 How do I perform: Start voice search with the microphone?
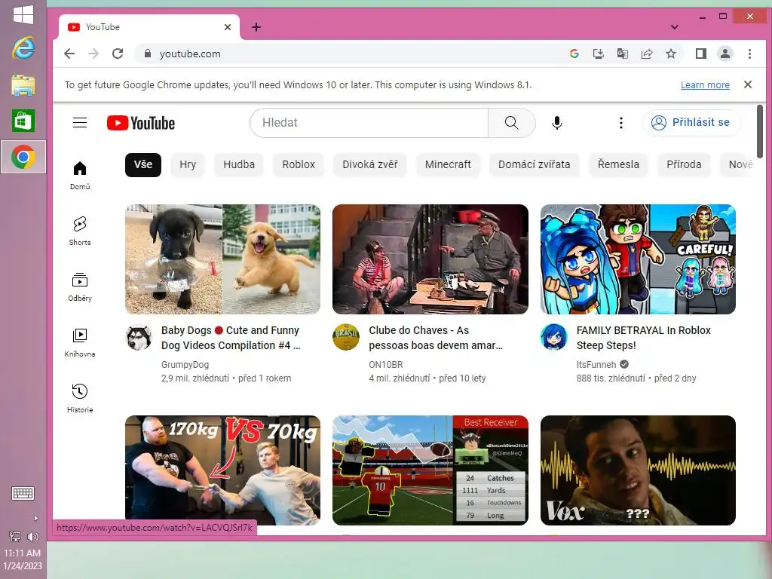tap(557, 123)
